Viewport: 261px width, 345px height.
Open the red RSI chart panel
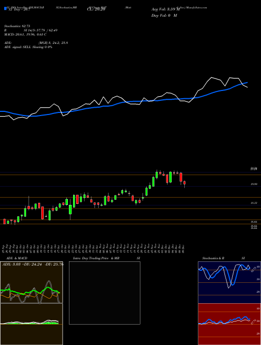pos(229,324)
